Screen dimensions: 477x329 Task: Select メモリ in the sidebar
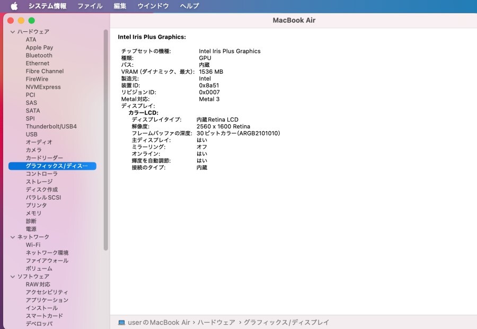click(33, 213)
